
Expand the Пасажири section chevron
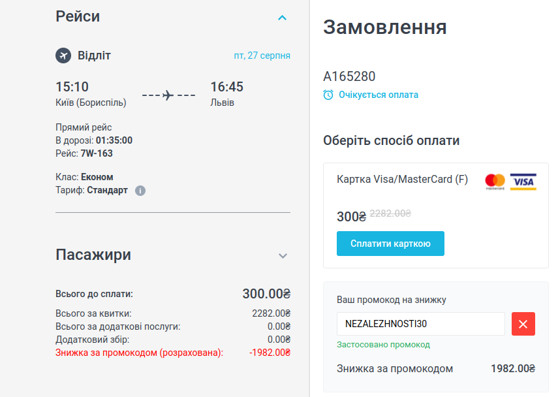point(283,256)
